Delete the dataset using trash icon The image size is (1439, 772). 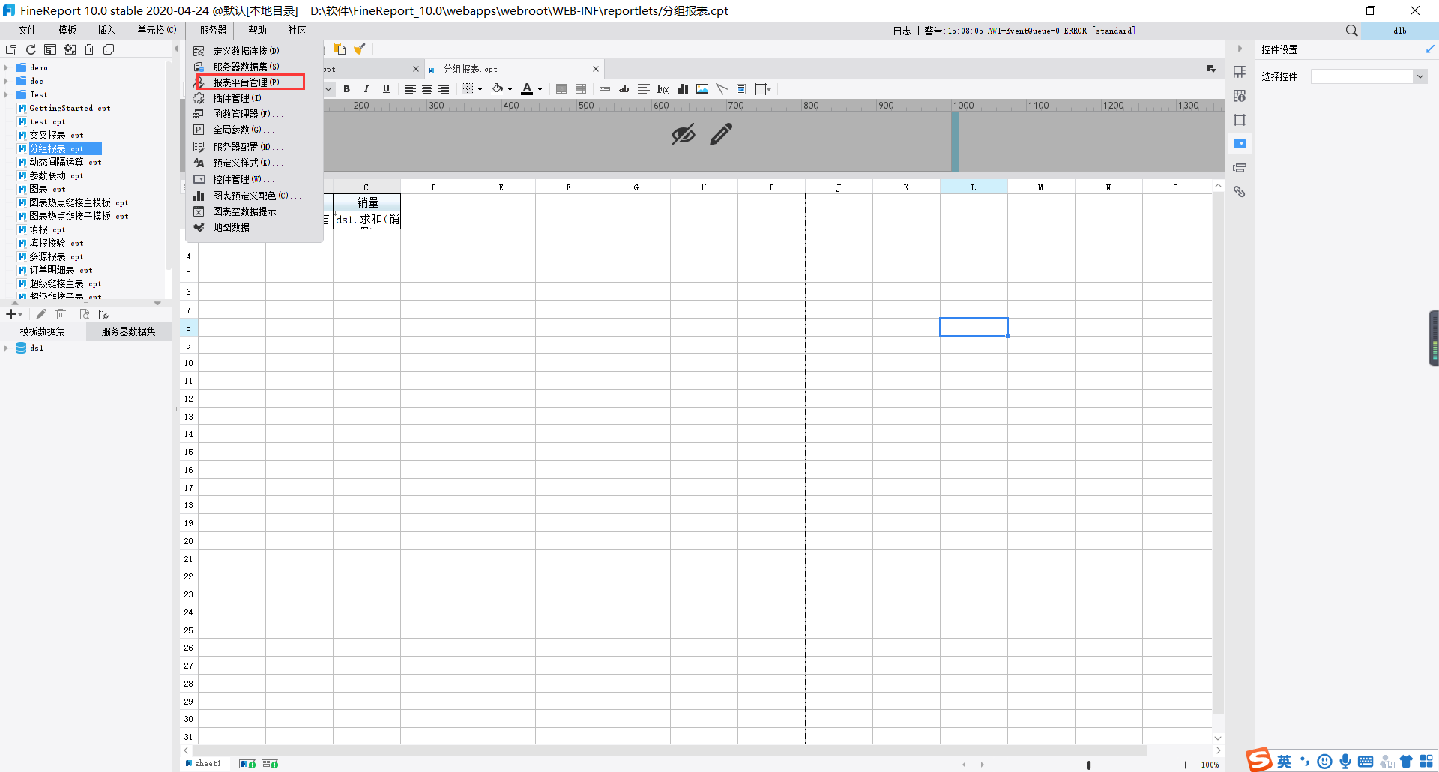pyautogui.click(x=61, y=314)
